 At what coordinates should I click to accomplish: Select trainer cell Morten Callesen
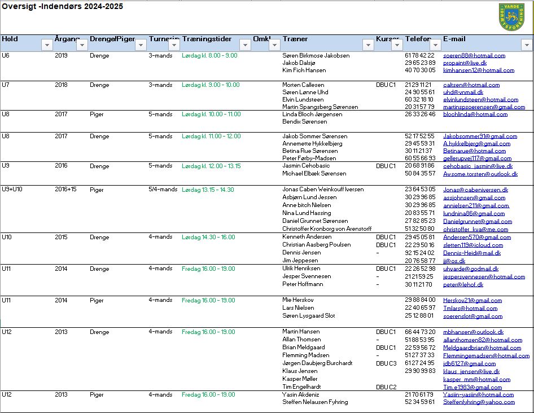303,85
